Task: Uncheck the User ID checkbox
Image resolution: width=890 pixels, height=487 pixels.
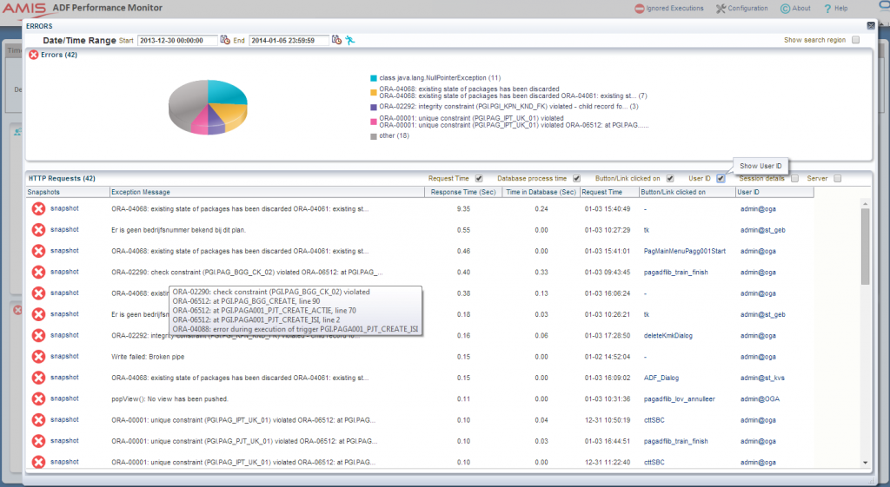Action: click(x=721, y=178)
